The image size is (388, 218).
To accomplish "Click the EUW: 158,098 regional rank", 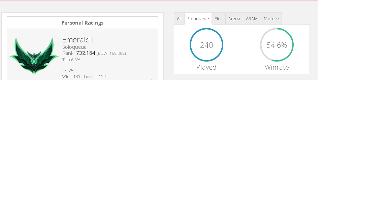I will pyautogui.click(x=111, y=53).
